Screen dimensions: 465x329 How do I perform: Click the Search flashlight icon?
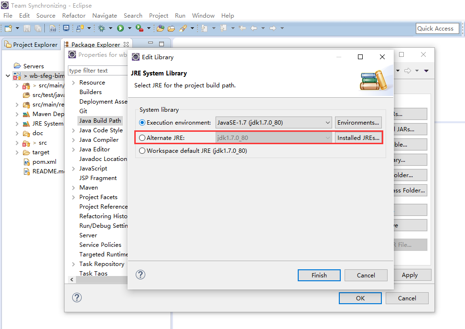pos(183,28)
